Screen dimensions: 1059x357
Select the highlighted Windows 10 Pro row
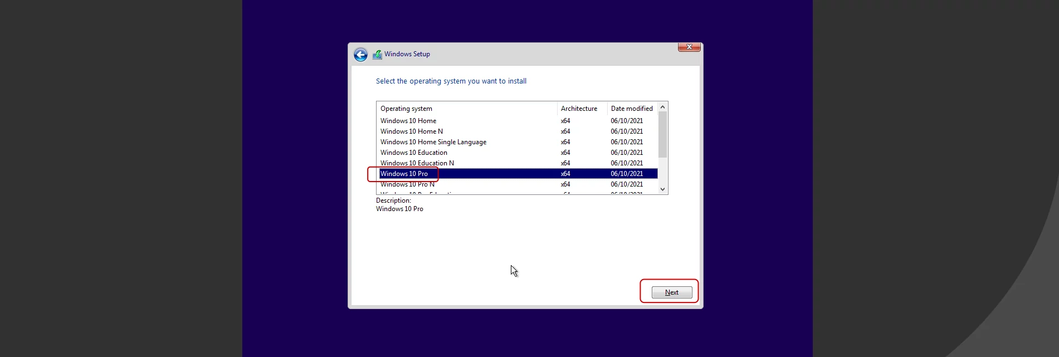click(x=517, y=174)
